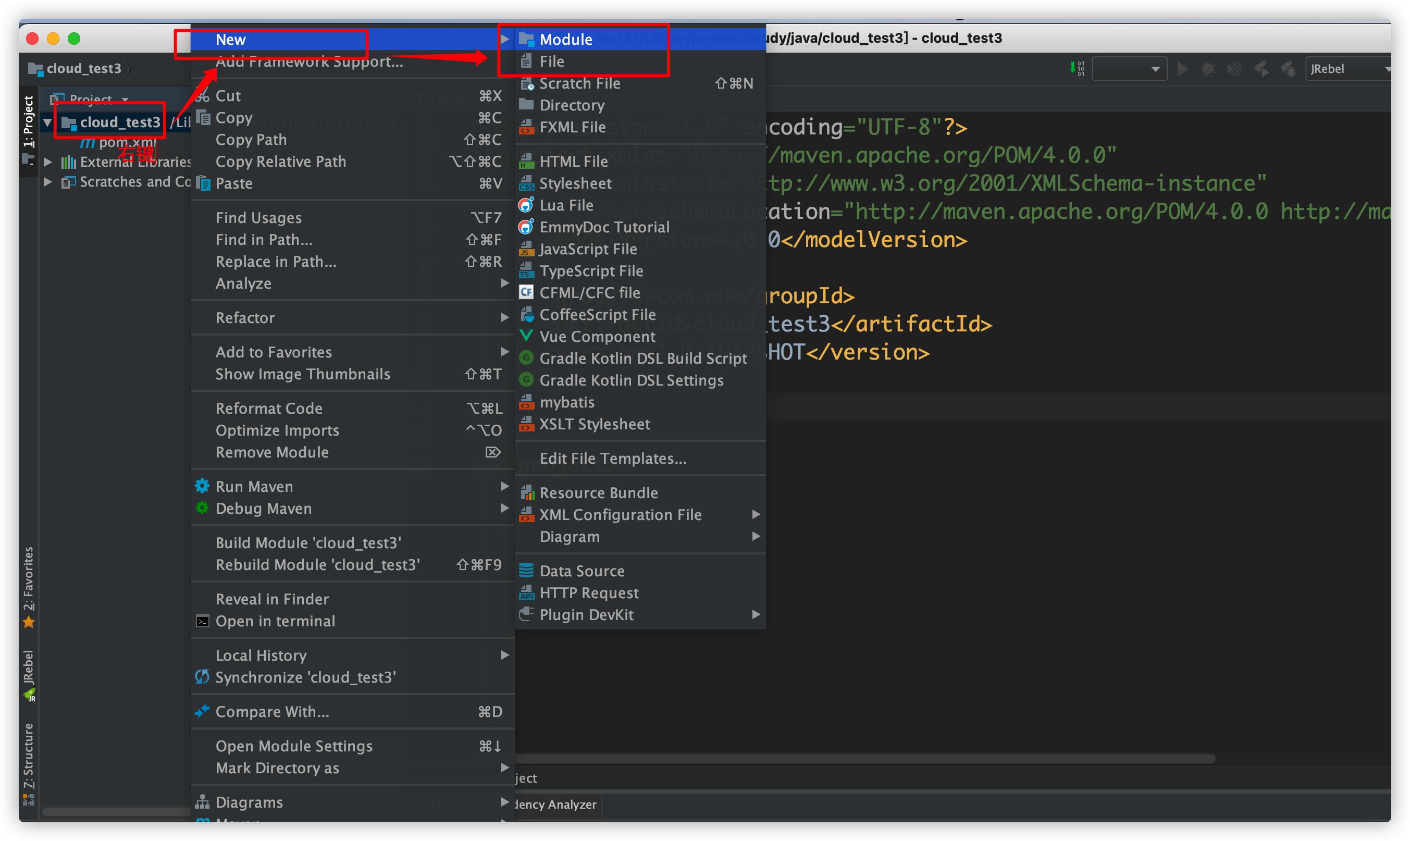
Task: Click the Open in terminal icon
Action: click(x=202, y=621)
